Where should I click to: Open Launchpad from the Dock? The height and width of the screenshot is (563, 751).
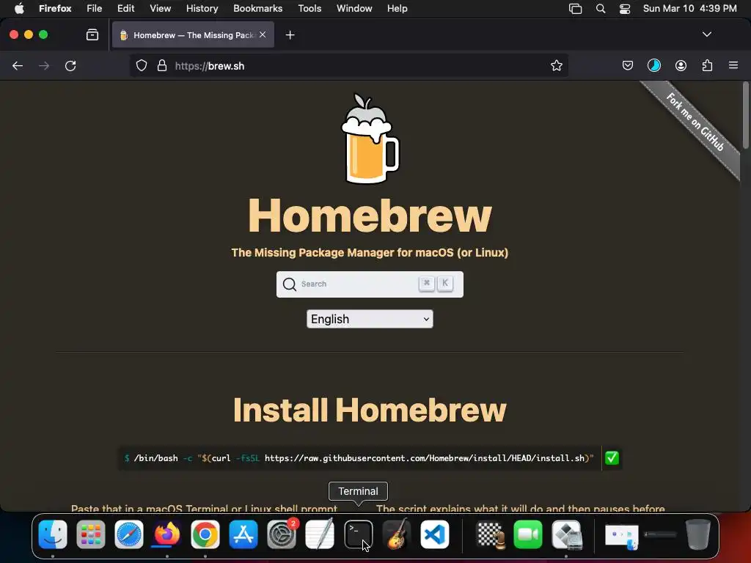[x=90, y=534]
